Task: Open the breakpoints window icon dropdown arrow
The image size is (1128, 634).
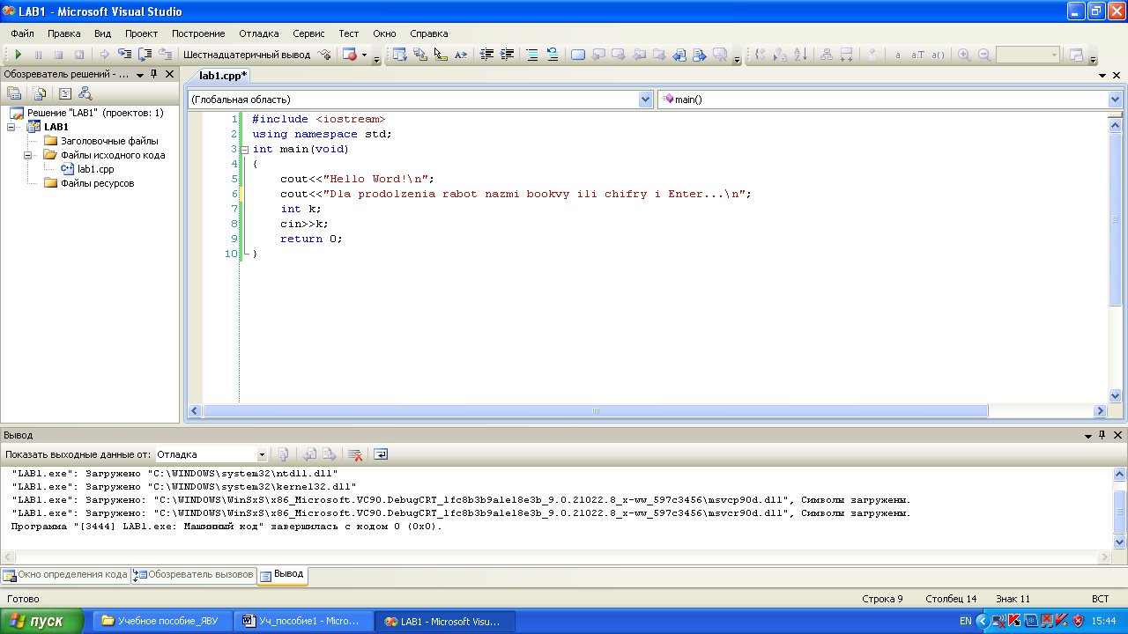Action: (364, 55)
